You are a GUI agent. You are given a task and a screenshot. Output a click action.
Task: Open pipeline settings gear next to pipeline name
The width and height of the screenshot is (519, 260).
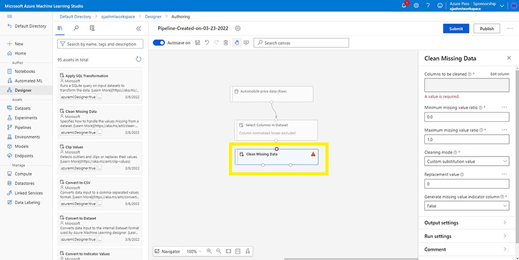coord(238,29)
